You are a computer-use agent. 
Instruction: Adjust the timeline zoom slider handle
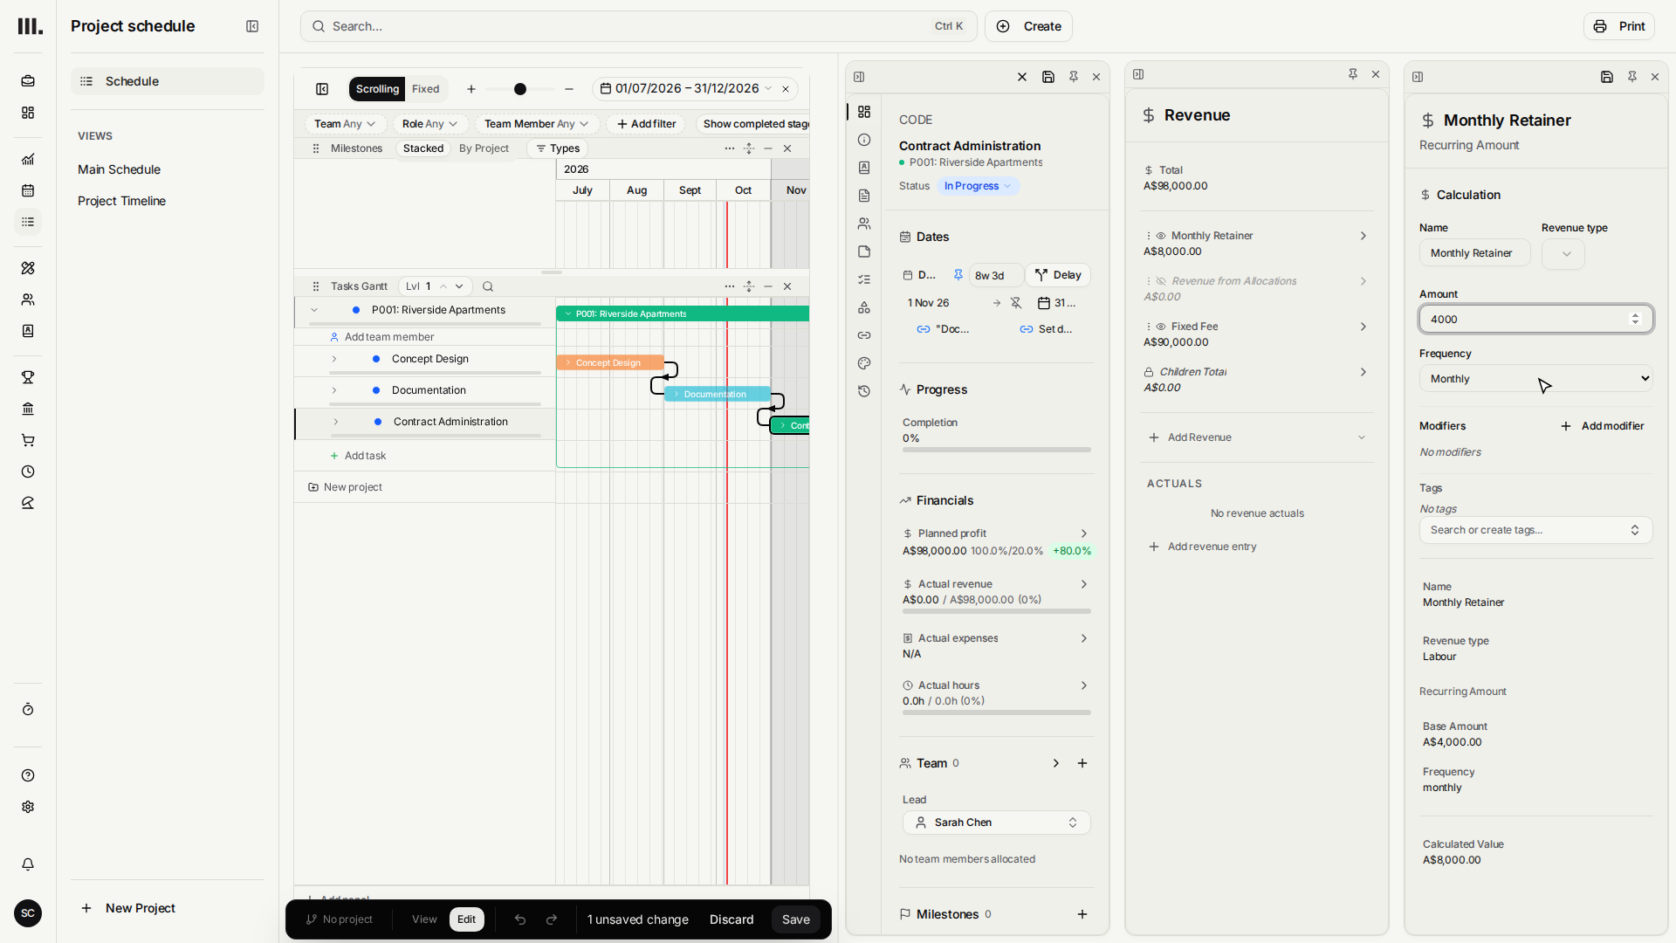click(520, 89)
